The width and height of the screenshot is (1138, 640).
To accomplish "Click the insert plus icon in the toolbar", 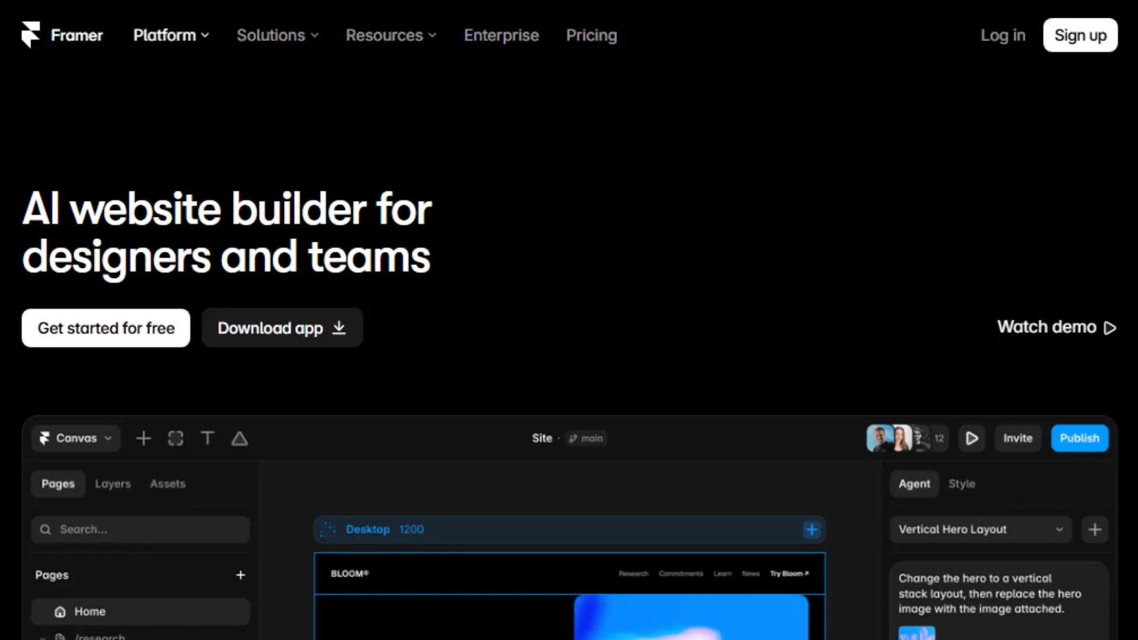I will coord(143,439).
